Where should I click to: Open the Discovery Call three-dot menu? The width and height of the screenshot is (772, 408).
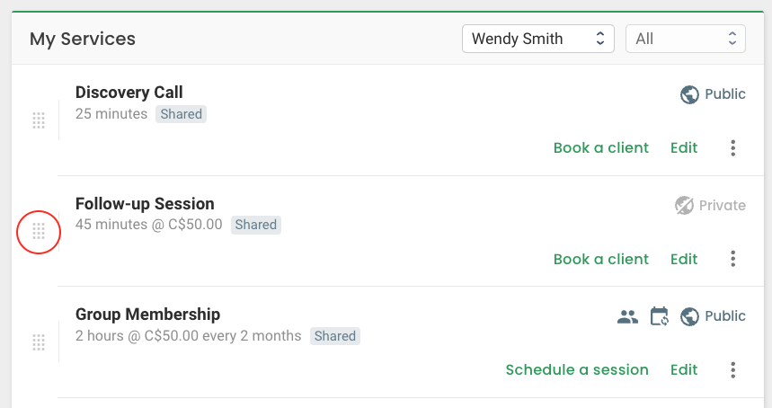pyautogui.click(x=733, y=148)
